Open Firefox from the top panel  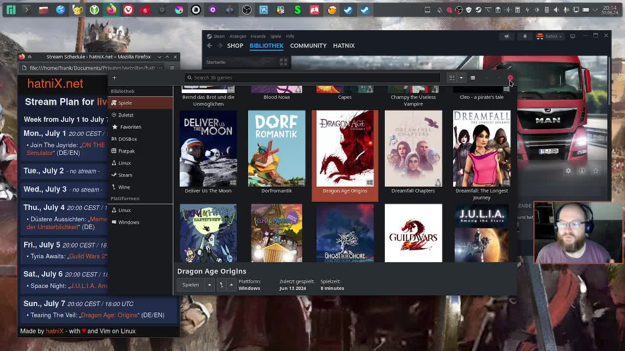pos(111,9)
